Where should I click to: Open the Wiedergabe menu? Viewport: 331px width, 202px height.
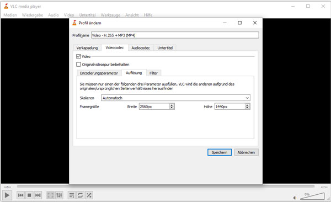click(x=33, y=15)
